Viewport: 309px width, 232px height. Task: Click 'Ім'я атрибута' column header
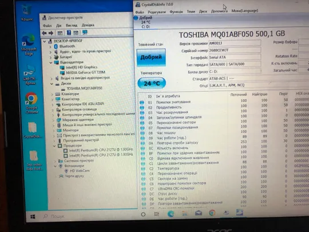(168, 96)
